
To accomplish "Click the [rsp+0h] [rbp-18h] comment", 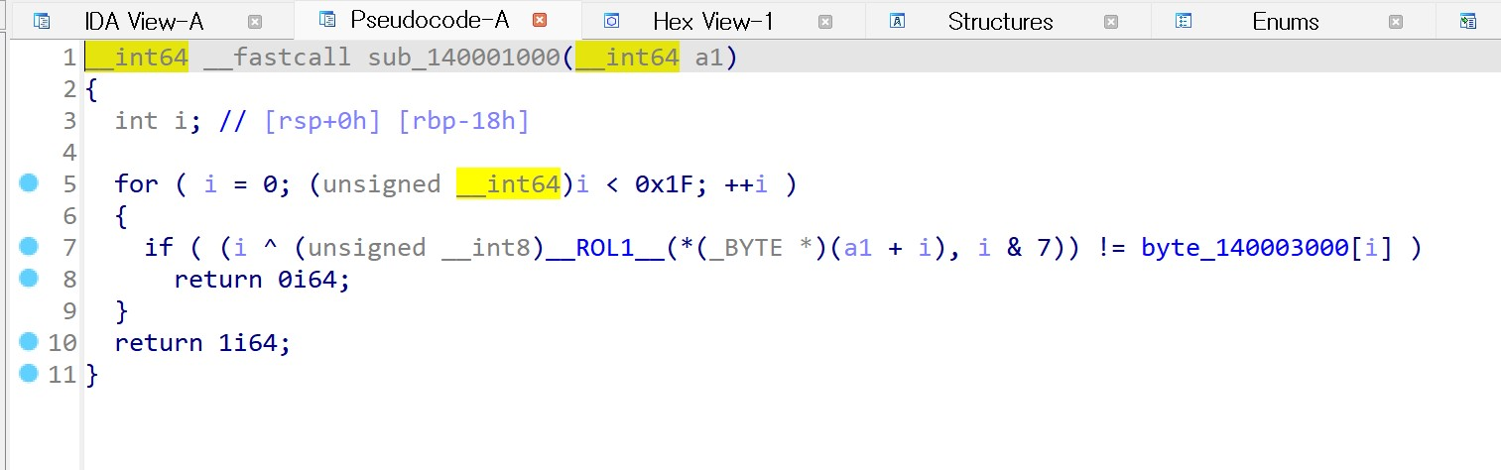I will tap(397, 121).
